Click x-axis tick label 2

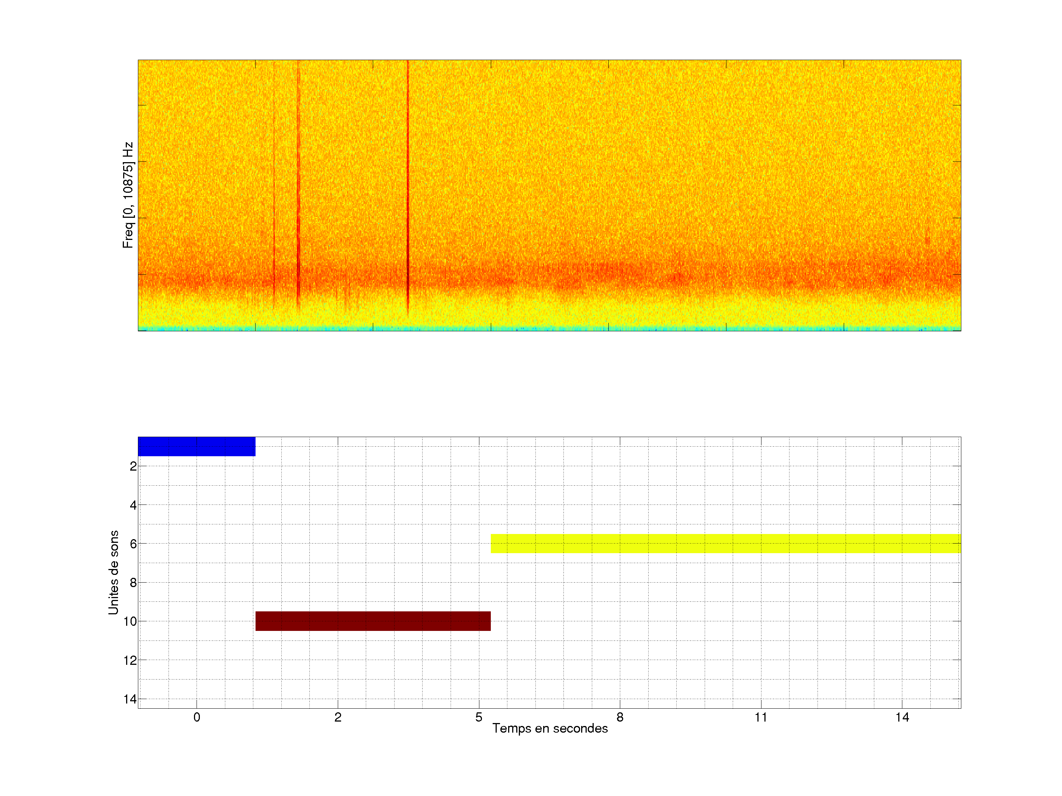point(337,717)
